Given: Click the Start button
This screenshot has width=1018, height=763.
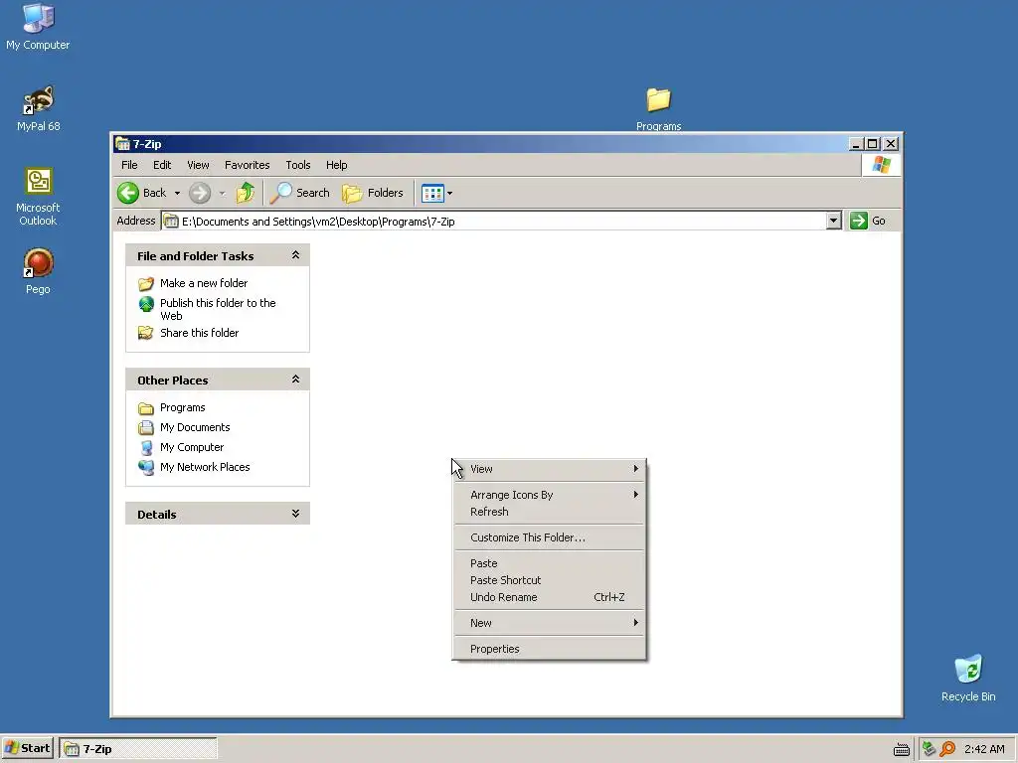Looking at the screenshot, I should (28, 748).
